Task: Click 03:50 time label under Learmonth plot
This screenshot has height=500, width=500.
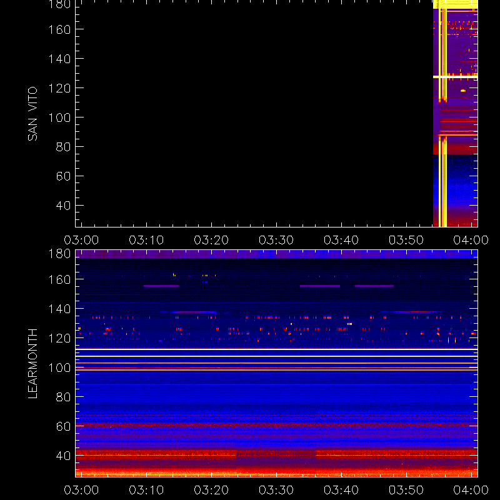Action: pos(406,490)
